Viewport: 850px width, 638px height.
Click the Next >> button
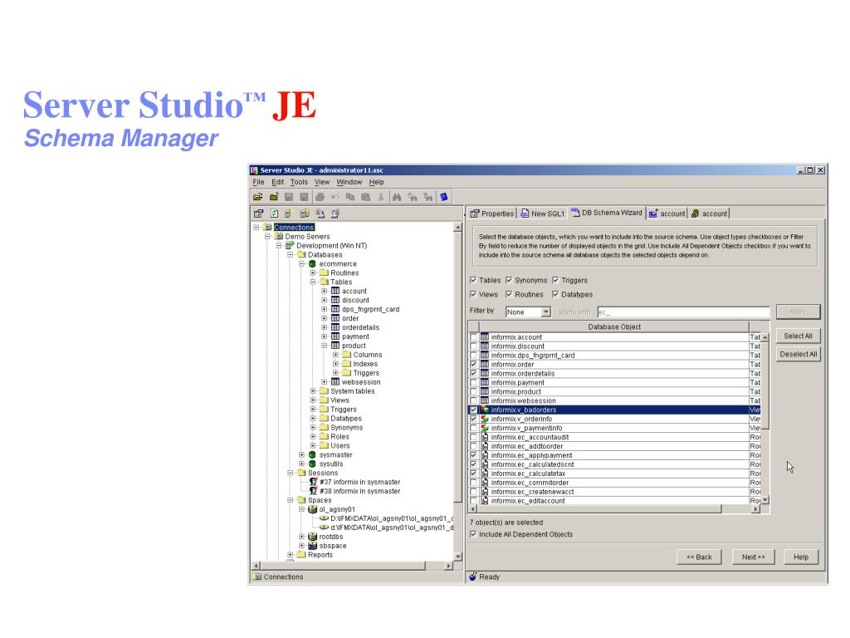pos(753,557)
